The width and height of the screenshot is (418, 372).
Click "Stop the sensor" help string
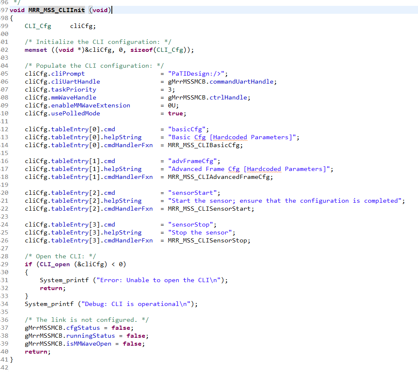click(200, 232)
